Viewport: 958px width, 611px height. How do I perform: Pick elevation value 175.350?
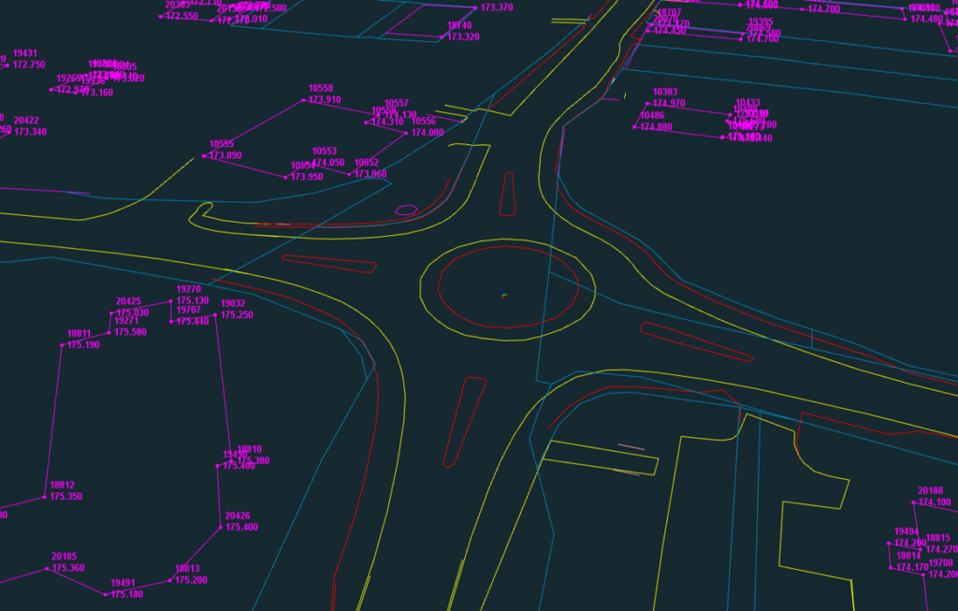coord(66,497)
